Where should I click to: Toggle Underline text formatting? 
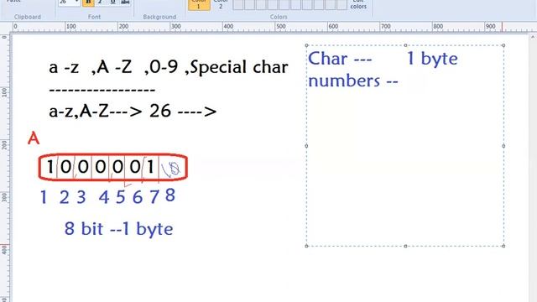pyautogui.click(x=112, y=3)
